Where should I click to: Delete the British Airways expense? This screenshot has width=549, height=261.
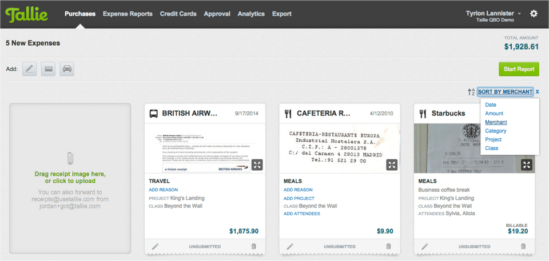coord(254,246)
